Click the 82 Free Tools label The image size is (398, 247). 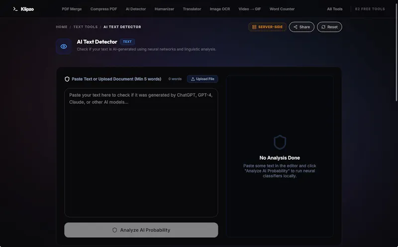tap(370, 9)
